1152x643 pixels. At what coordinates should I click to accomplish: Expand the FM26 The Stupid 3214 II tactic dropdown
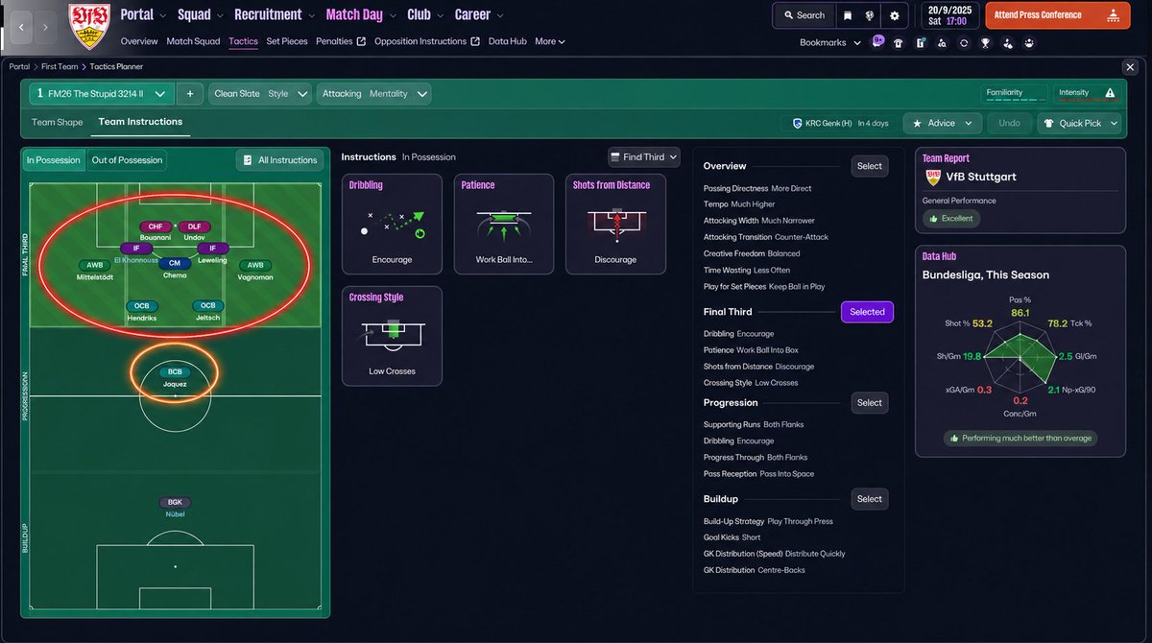click(102, 93)
